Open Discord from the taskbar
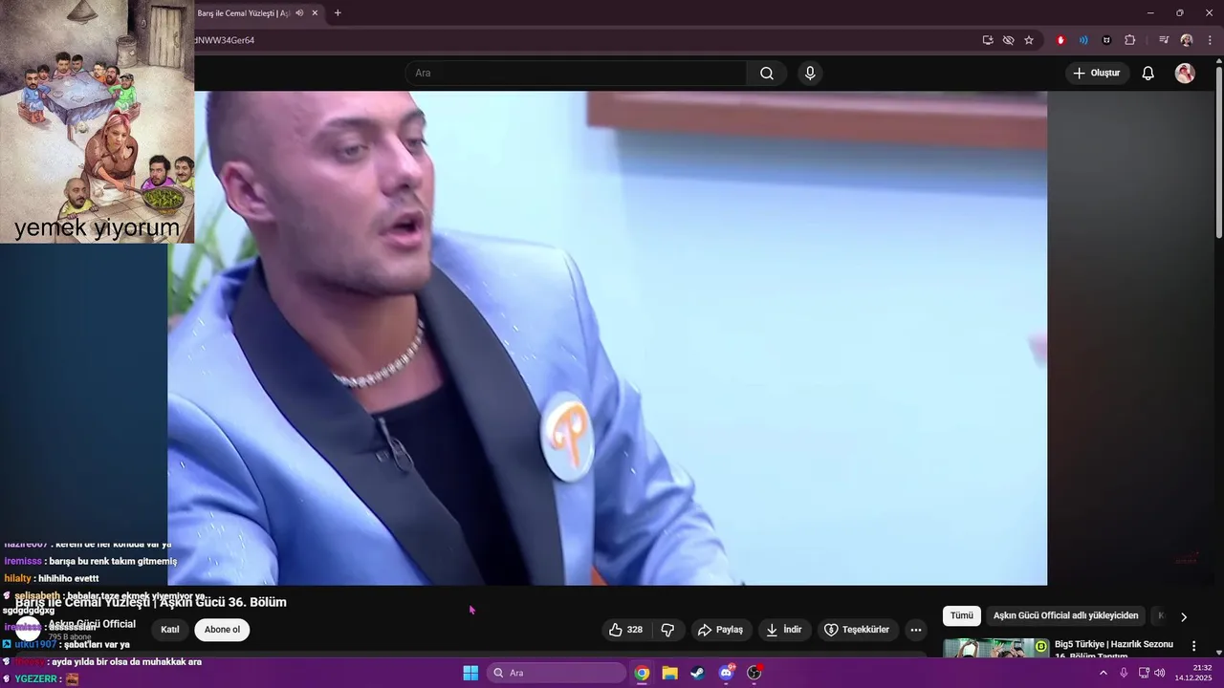 coord(726,673)
